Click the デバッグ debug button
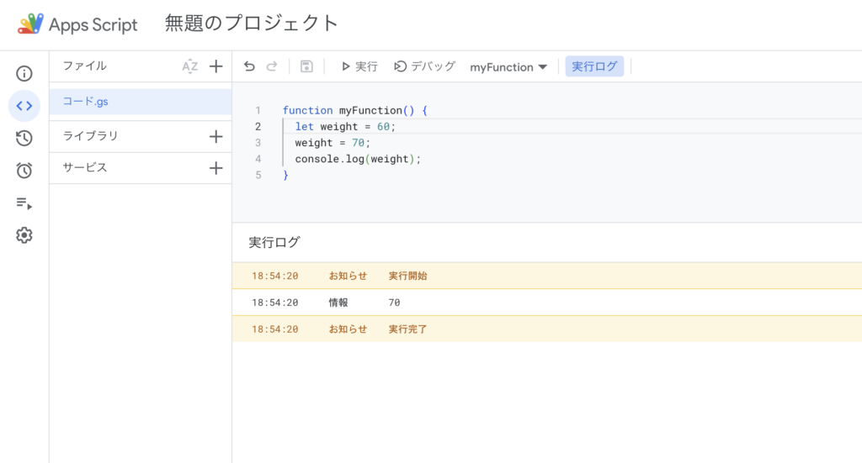This screenshot has height=463, width=862. pyautogui.click(x=425, y=66)
